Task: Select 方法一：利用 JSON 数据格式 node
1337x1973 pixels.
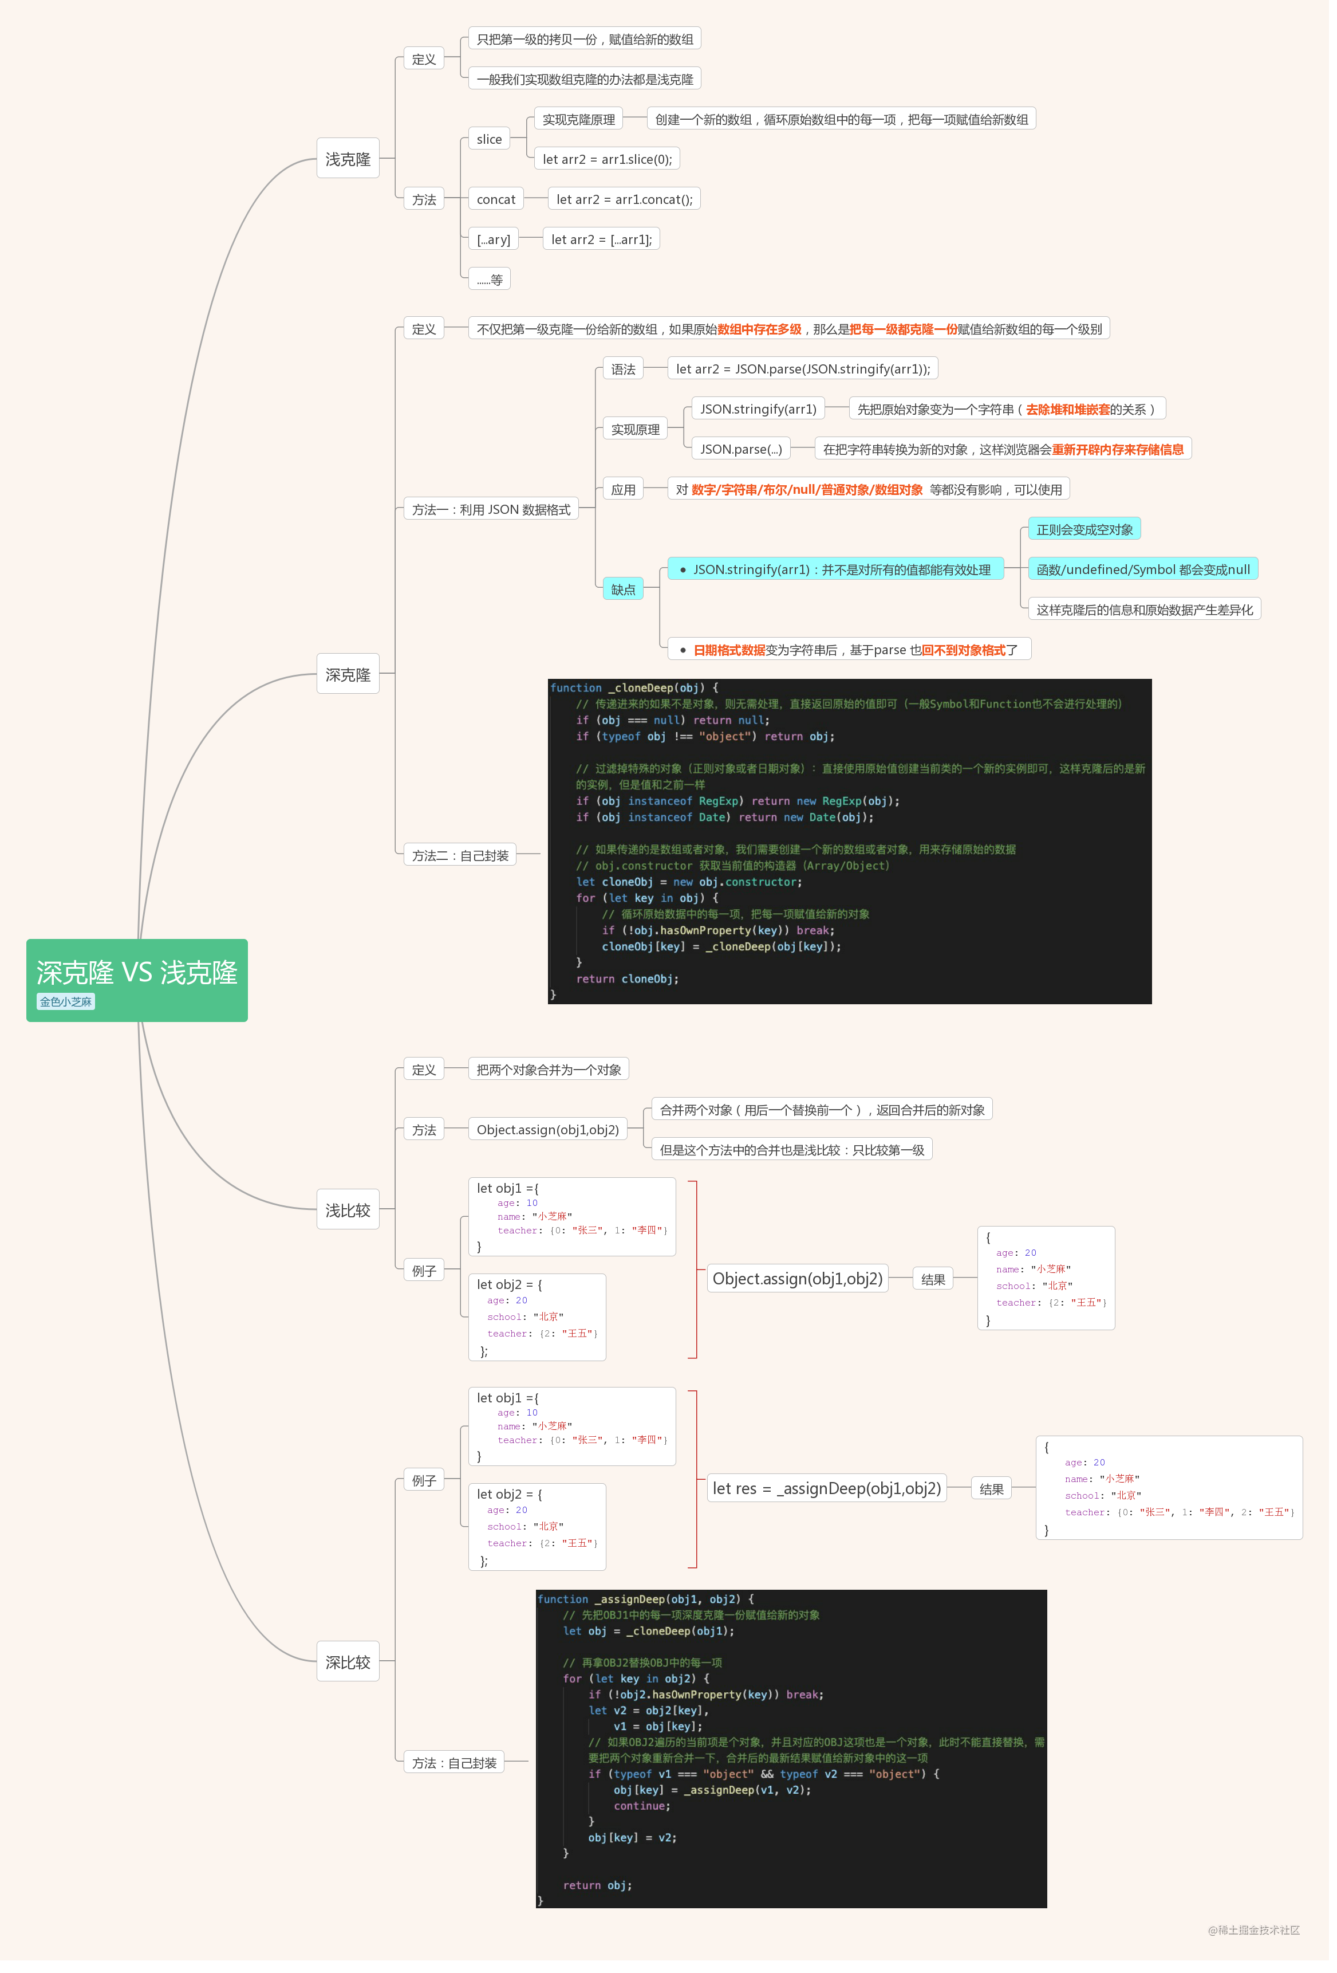Action: point(490,509)
